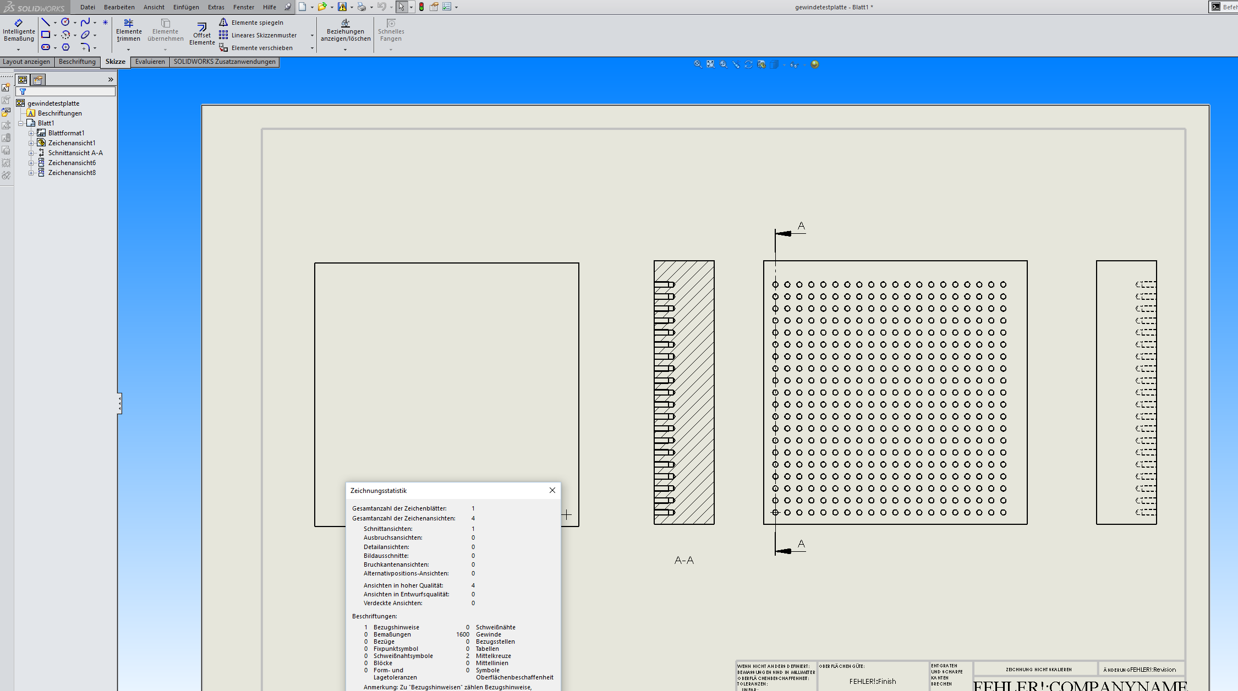Click the A-A section view label

tap(684, 560)
